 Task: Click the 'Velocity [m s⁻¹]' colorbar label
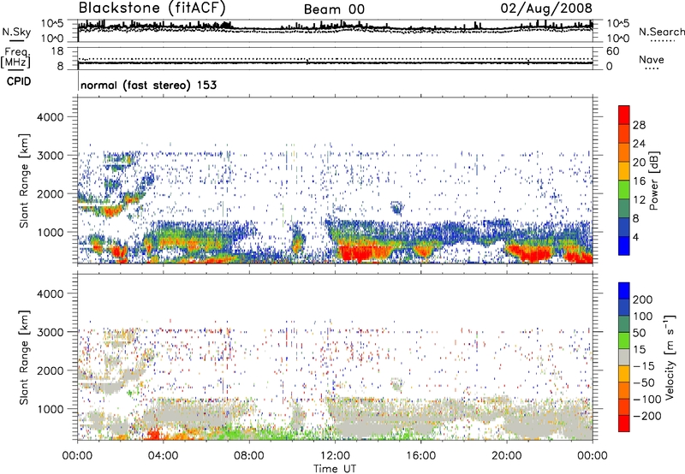pos(670,358)
